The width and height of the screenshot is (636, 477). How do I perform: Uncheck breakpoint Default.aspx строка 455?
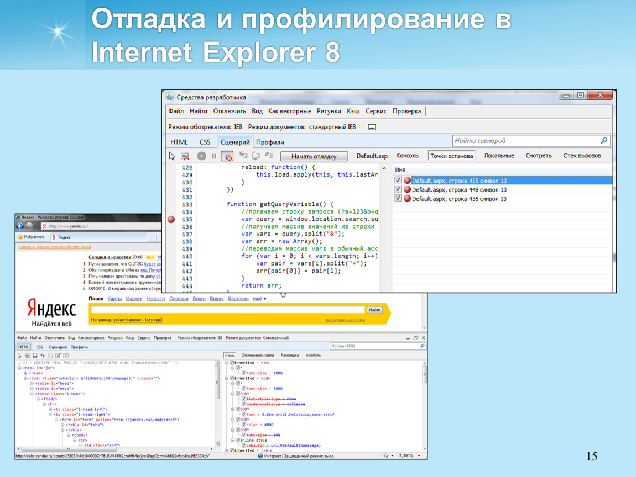398,181
